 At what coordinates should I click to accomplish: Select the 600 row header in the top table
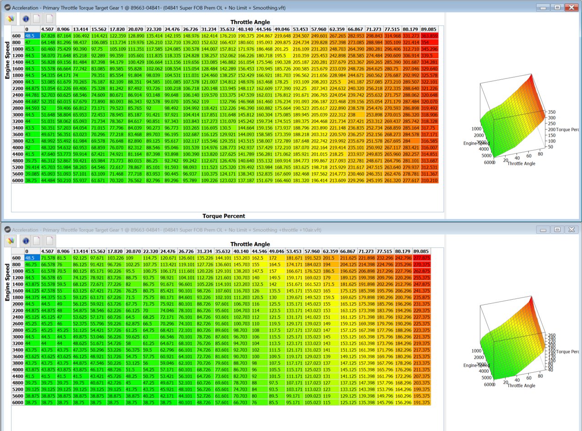coord(17,36)
